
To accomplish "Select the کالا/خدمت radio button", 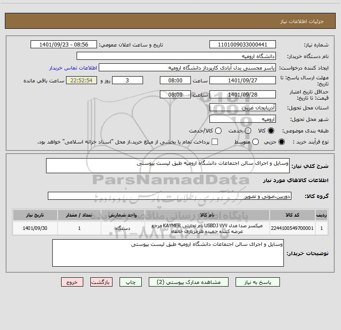I will [218, 131].
